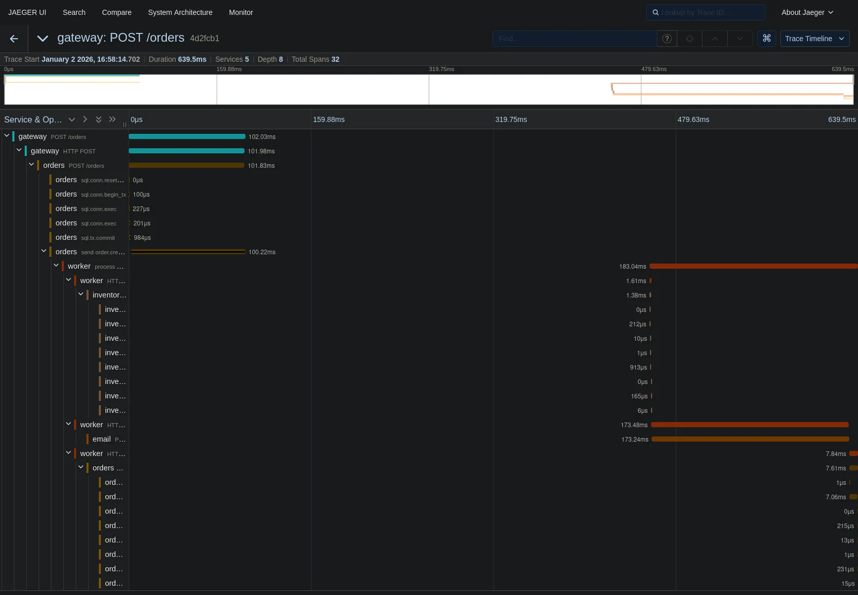Image resolution: width=858 pixels, height=595 pixels.
Task: Click the back arrow beside trace title
Action: 13,39
